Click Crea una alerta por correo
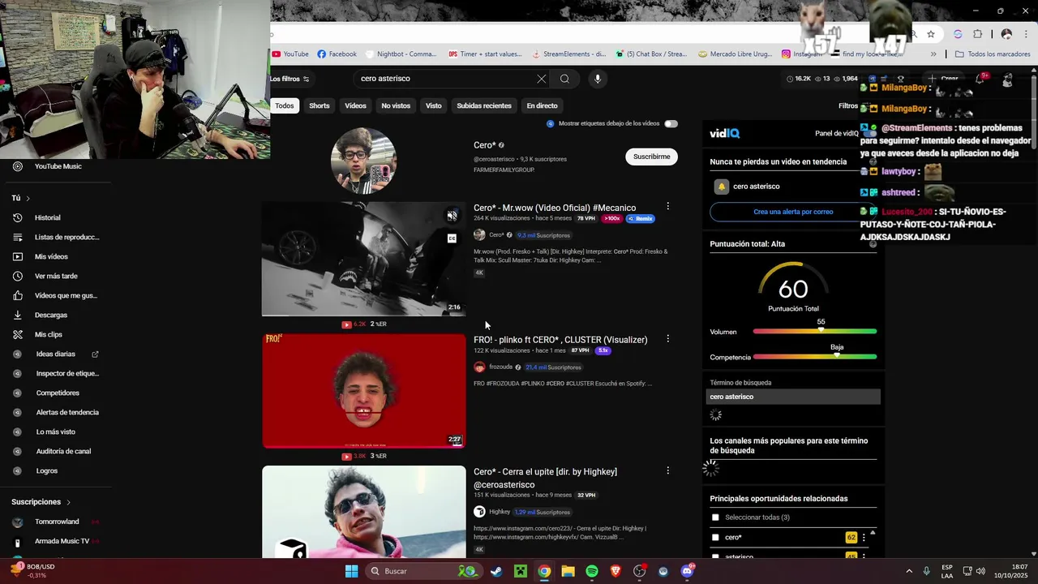The width and height of the screenshot is (1038, 584). [793, 212]
